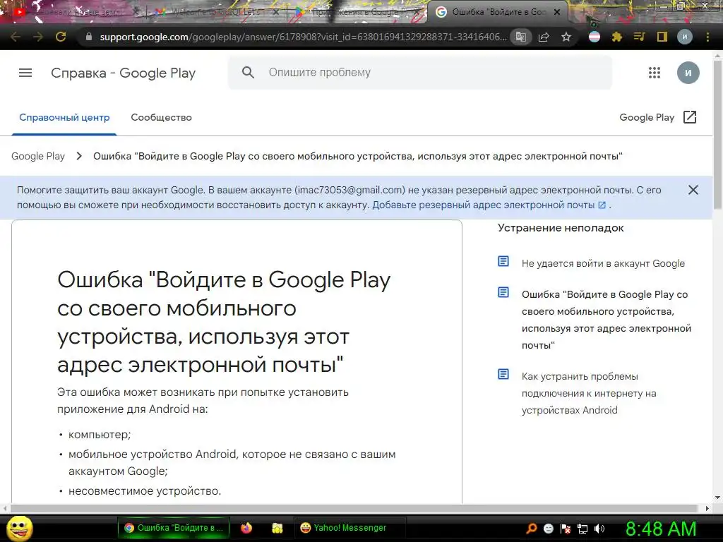Open the Google apps grid

(x=655, y=73)
